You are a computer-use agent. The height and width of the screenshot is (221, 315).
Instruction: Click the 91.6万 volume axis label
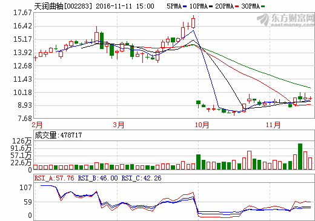pos(21,148)
